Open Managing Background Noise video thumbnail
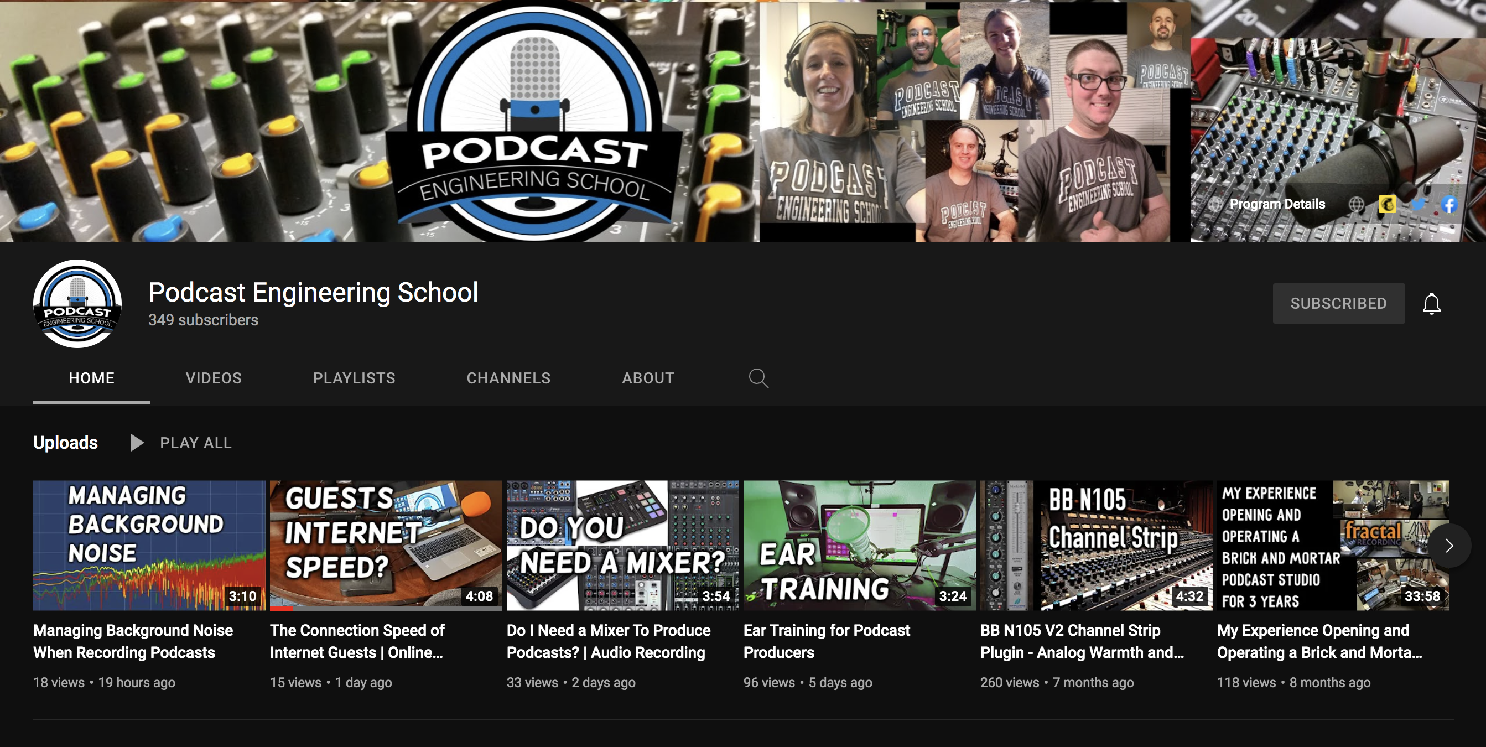 coord(149,545)
